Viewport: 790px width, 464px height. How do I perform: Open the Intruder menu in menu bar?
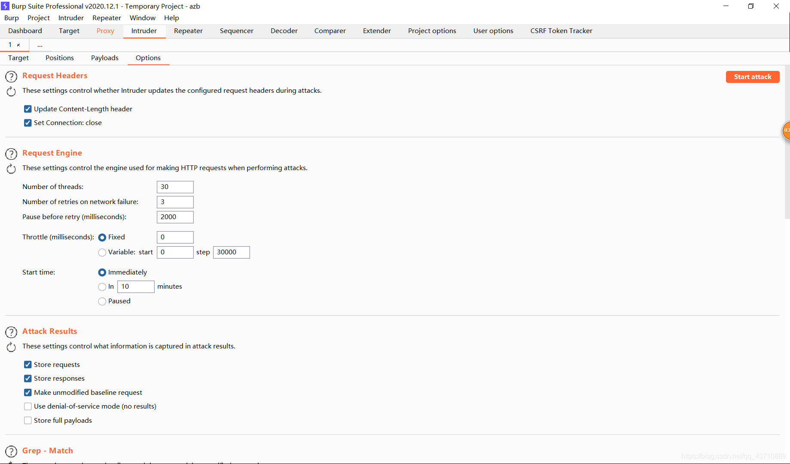coord(71,18)
